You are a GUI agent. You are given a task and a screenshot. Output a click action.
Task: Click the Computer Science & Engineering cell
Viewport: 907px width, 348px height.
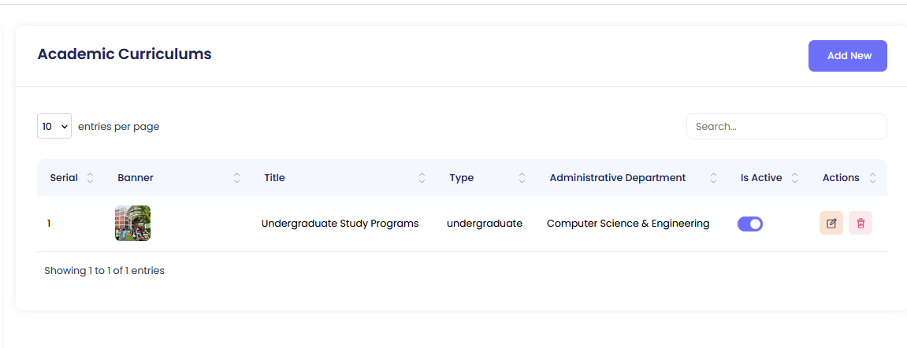coord(628,224)
